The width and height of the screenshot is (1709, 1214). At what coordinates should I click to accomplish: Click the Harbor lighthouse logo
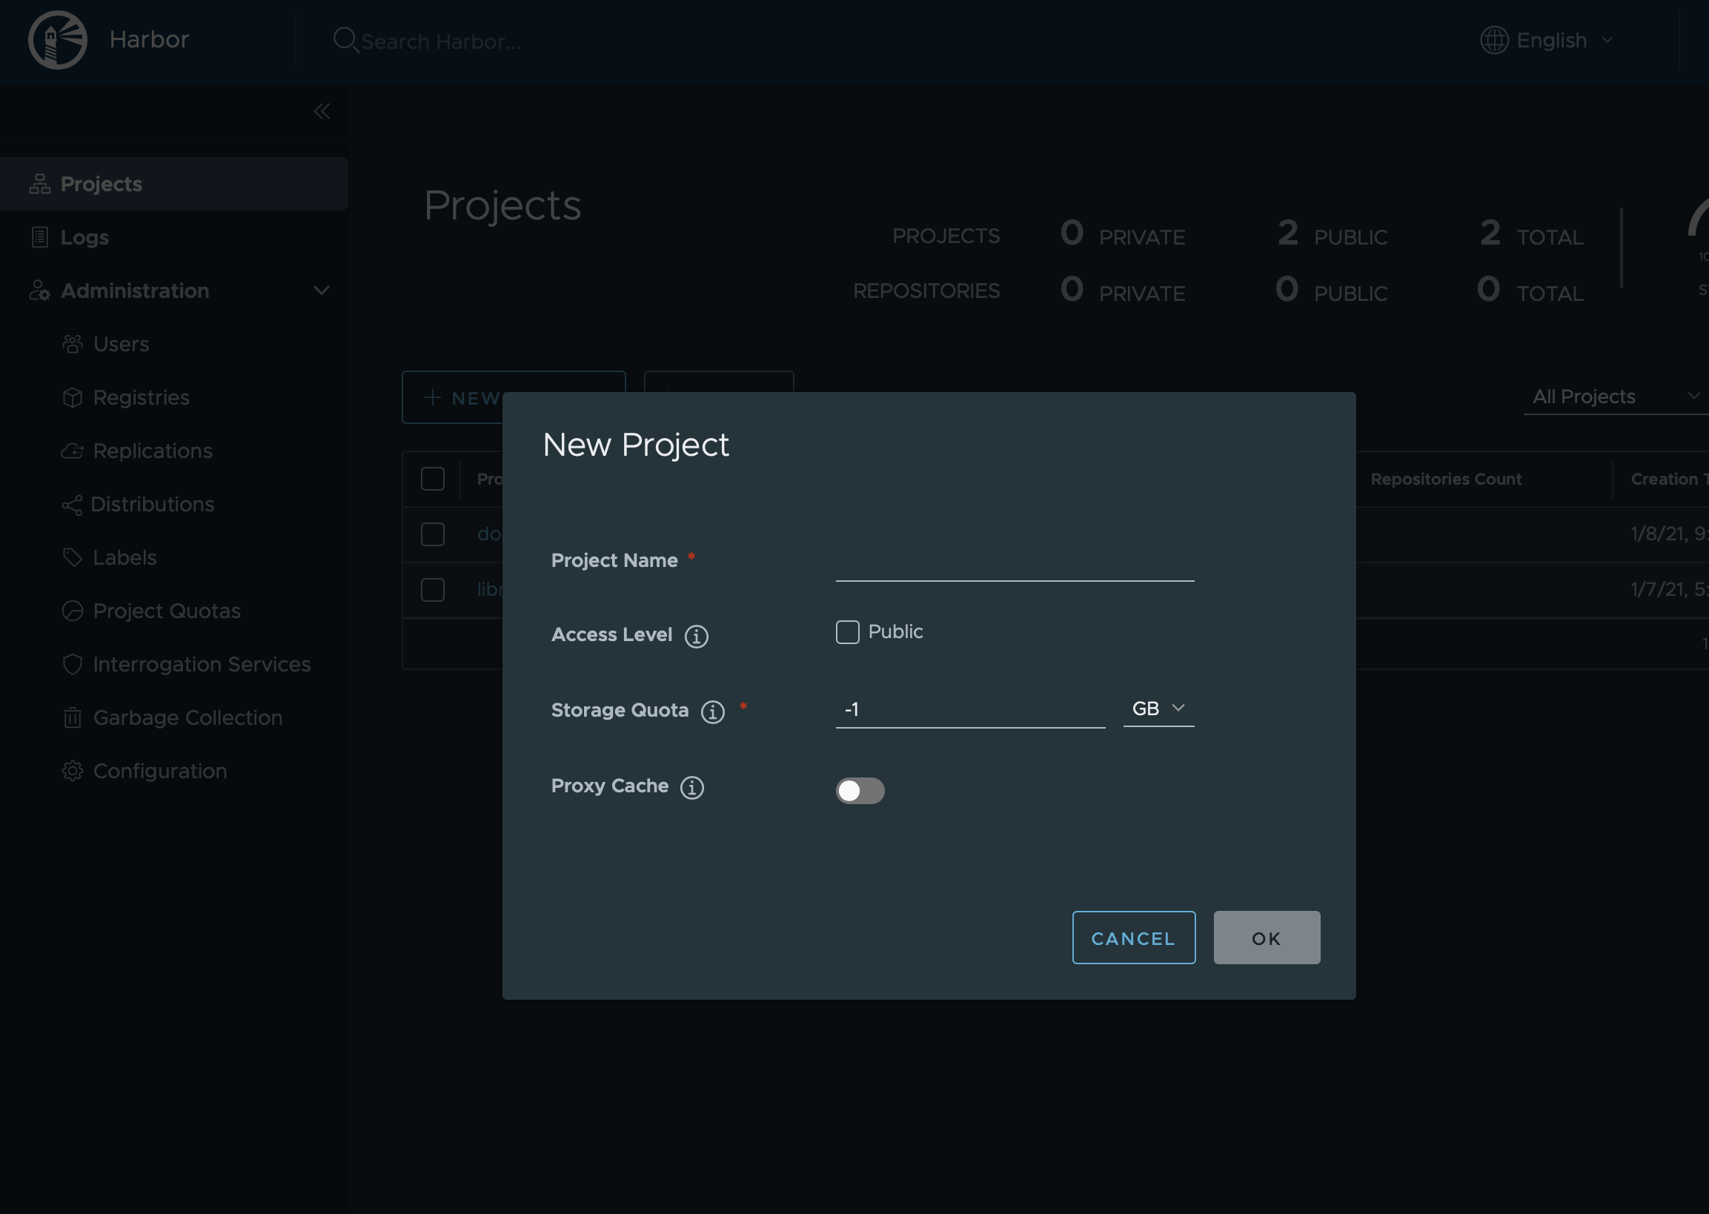58,39
